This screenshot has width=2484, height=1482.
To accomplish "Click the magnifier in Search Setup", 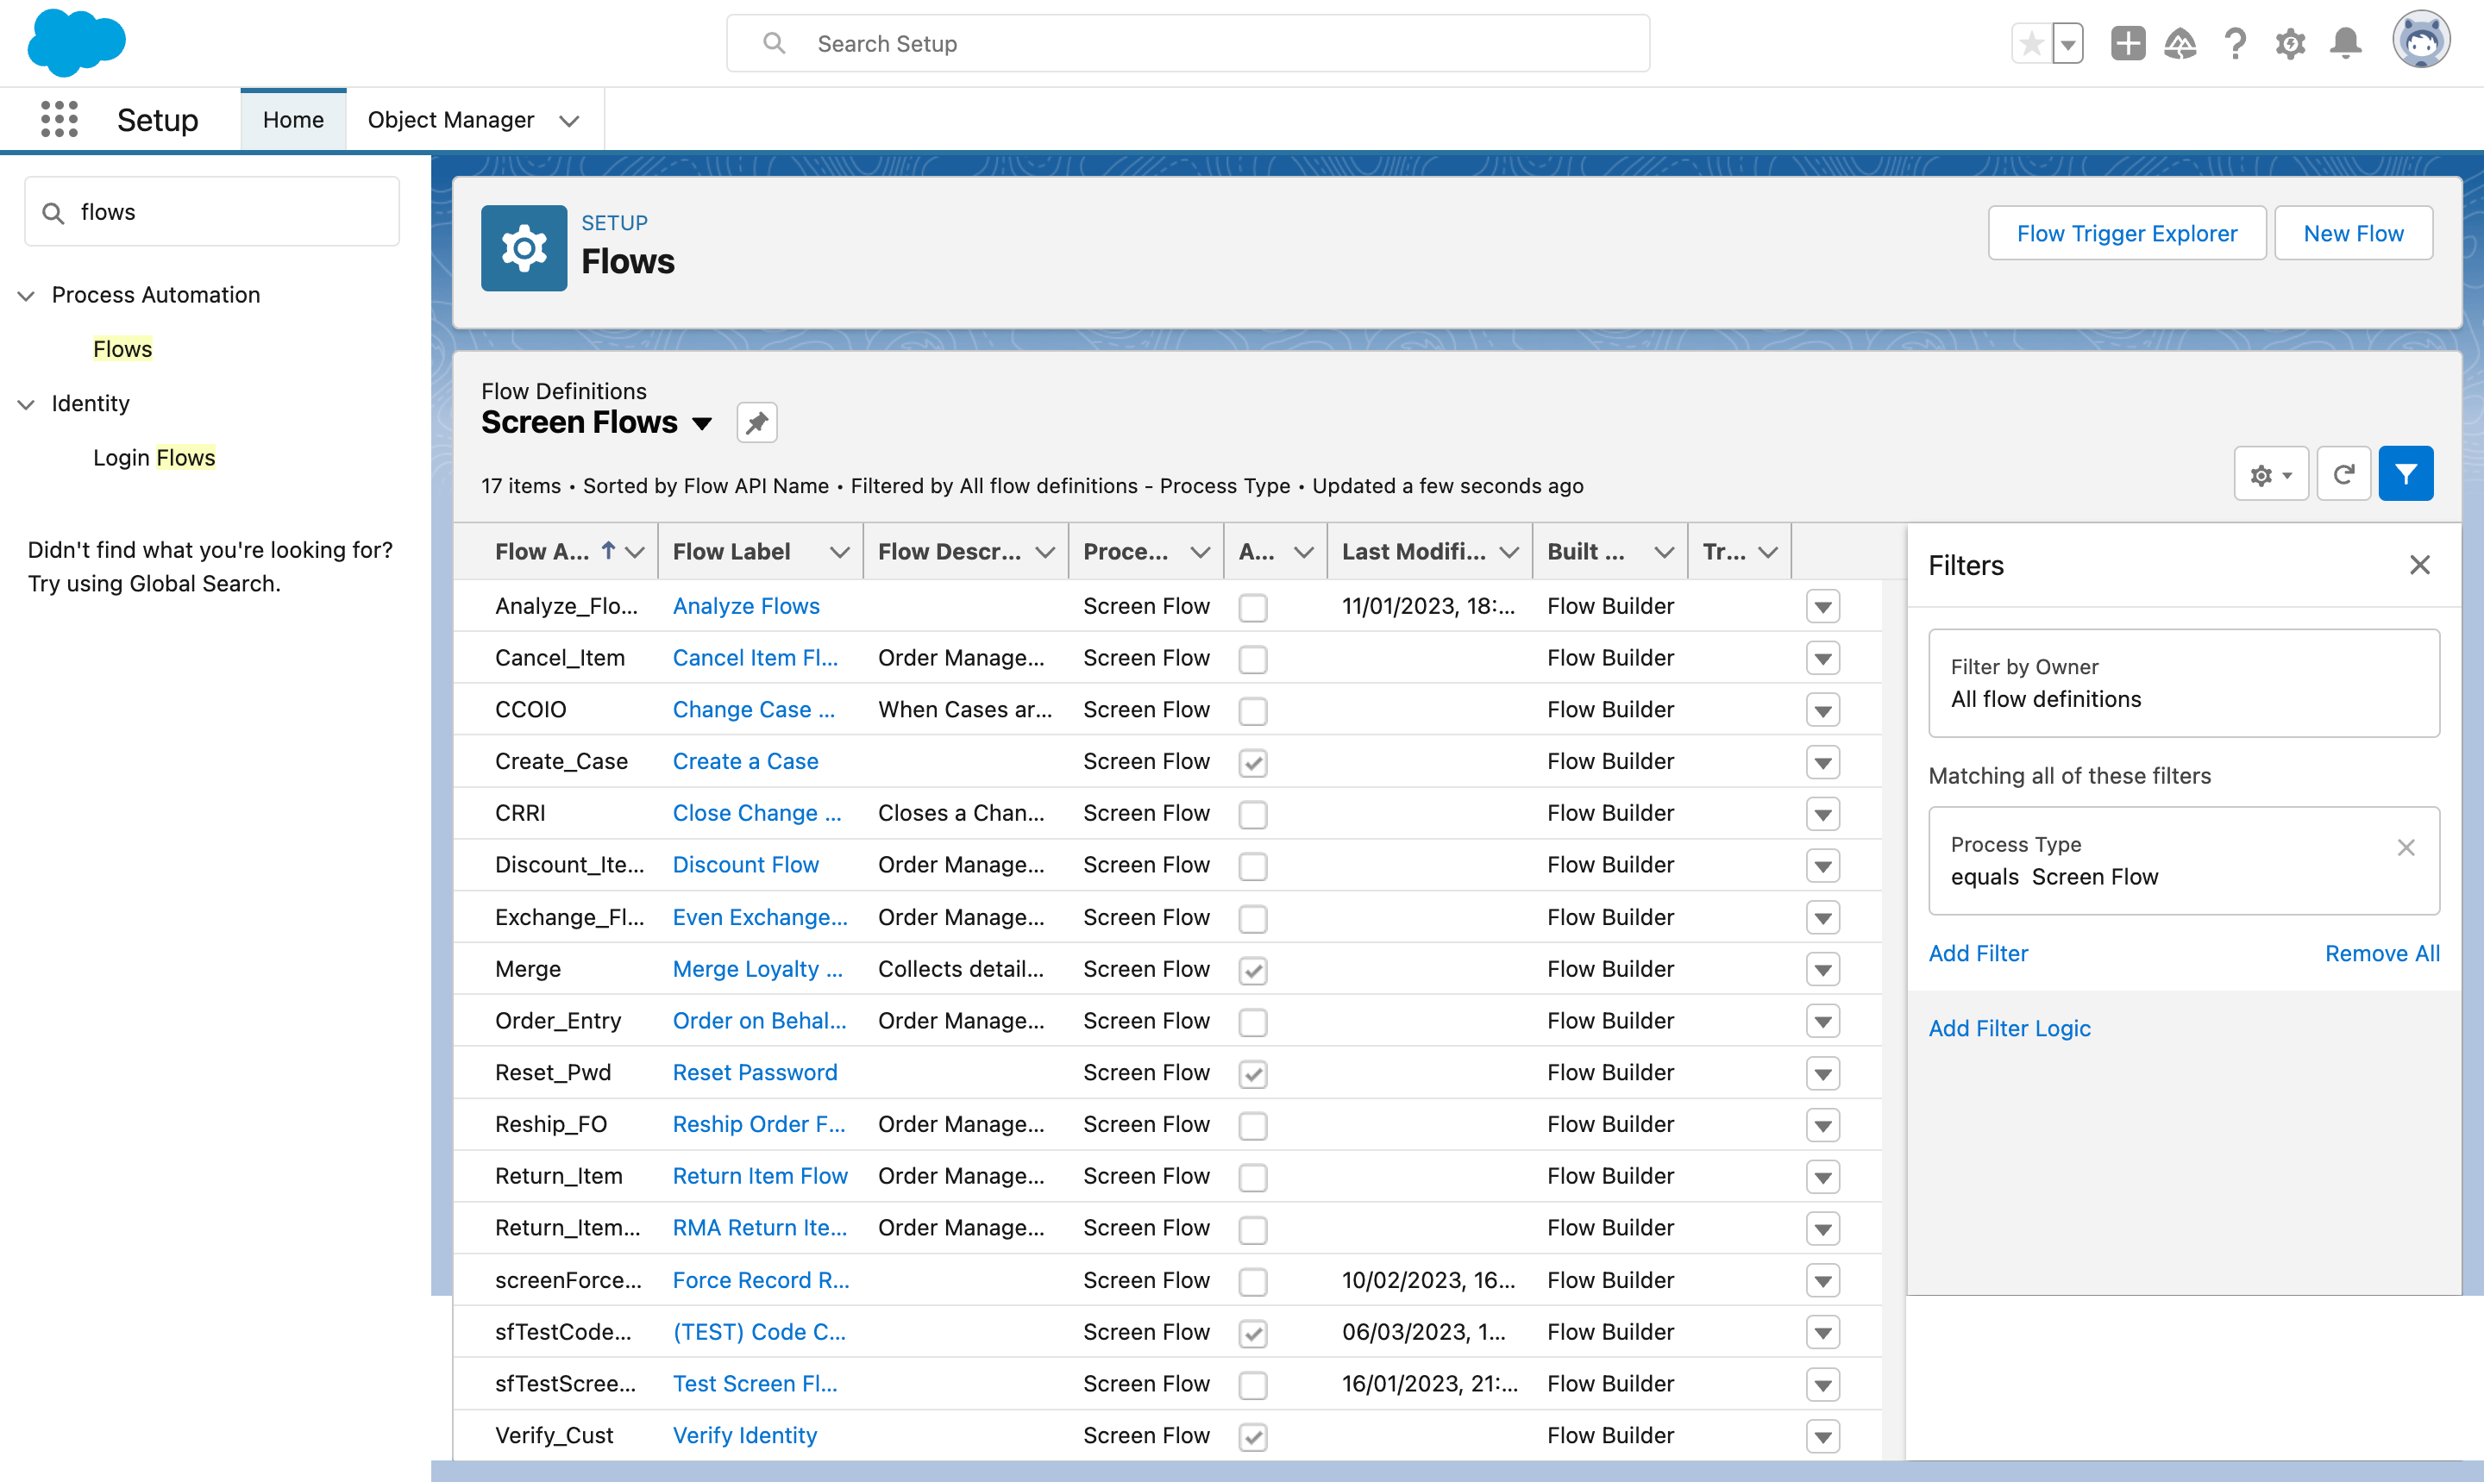I will [774, 43].
